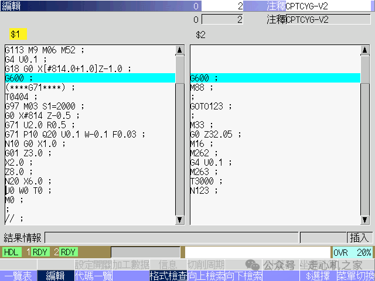Select the M88 line in $2 pane

[x=275, y=87]
